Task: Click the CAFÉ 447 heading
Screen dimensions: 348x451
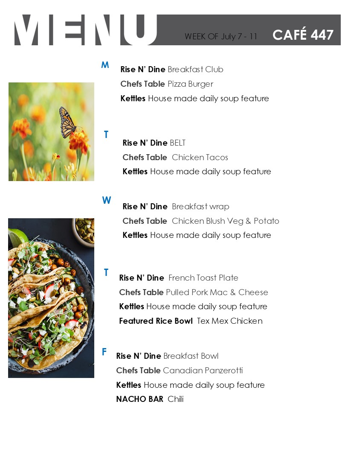Action: point(303,35)
